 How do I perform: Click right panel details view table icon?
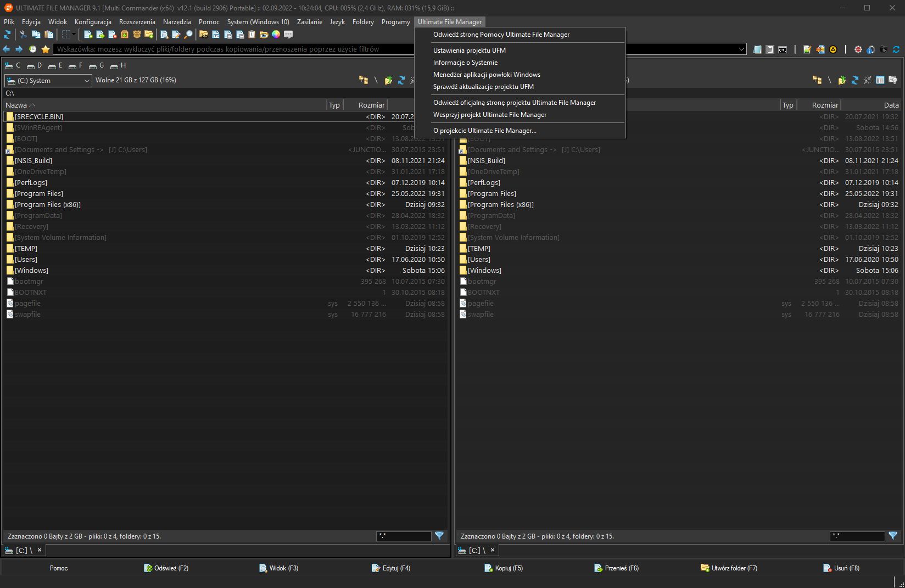click(880, 80)
